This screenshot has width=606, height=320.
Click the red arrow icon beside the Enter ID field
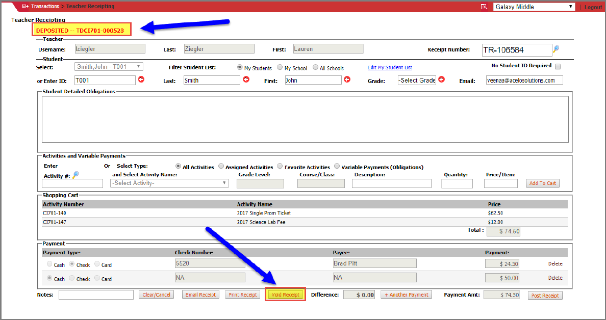pos(141,79)
